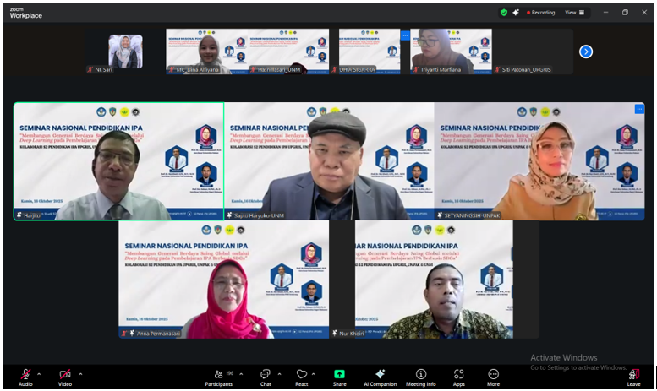Start video with the Video camera button
Viewport: 657px width, 391px height.
click(64, 374)
